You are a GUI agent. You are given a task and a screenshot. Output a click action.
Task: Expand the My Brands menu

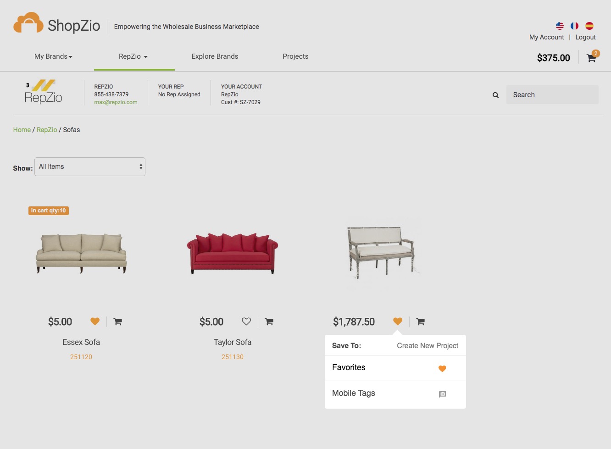[x=53, y=56]
